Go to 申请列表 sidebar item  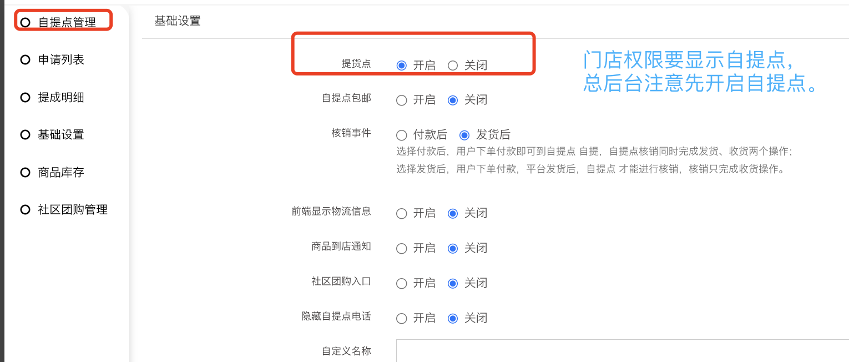point(60,60)
